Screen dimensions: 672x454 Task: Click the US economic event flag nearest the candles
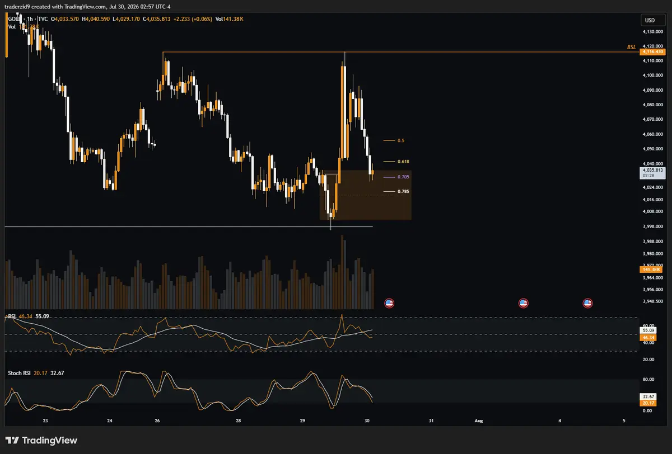tap(389, 304)
